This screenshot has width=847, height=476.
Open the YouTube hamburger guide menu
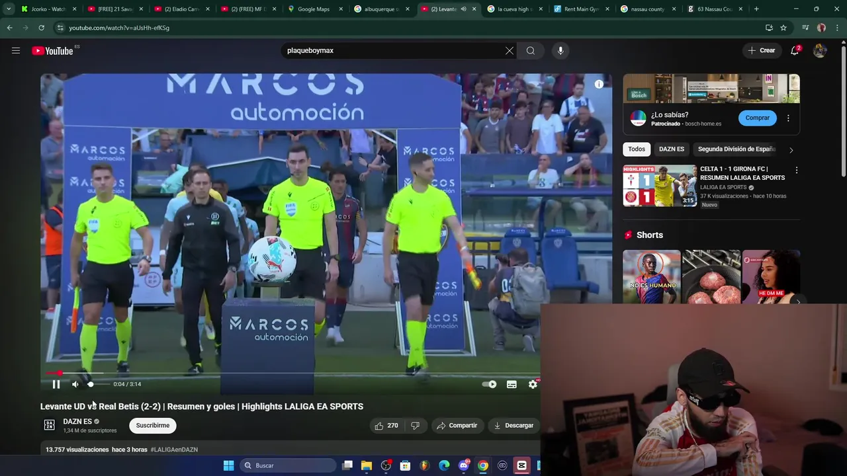pyautogui.click(x=16, y=50)
